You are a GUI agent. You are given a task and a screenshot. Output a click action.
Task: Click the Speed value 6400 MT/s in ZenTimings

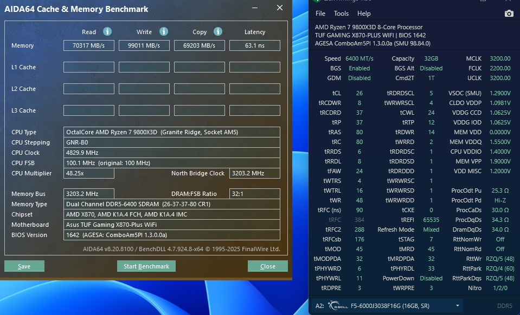(x=359, y=58)
